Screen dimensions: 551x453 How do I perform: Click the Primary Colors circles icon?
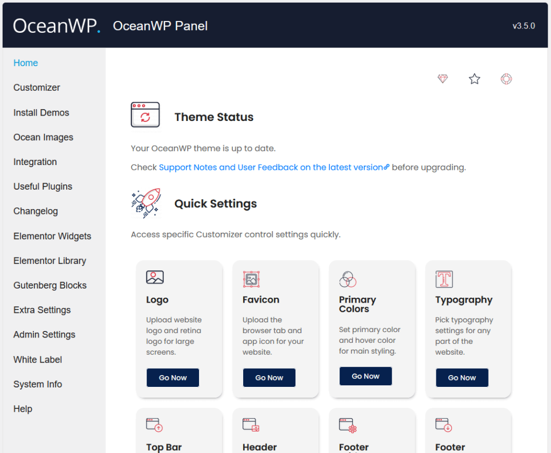point(348,279)
